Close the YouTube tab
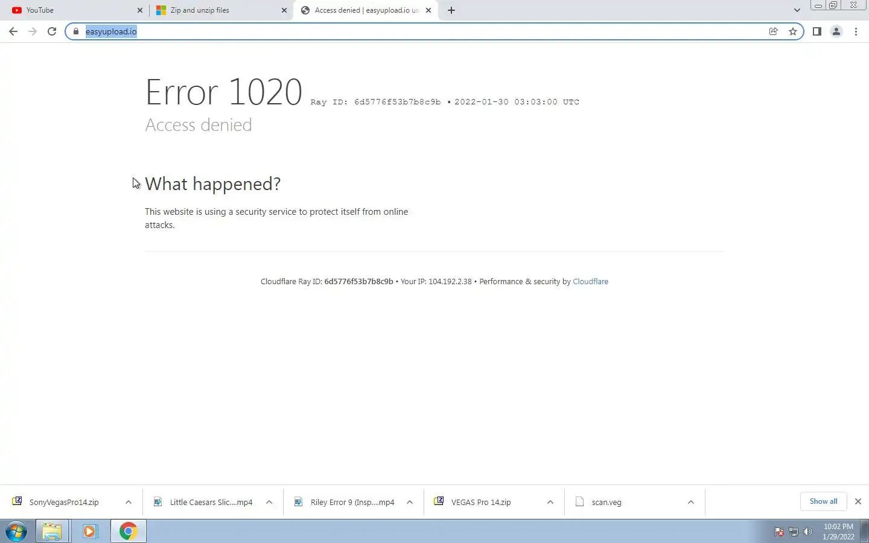The width and height of the screenshot is (869, 543). (x=140, y=10)
